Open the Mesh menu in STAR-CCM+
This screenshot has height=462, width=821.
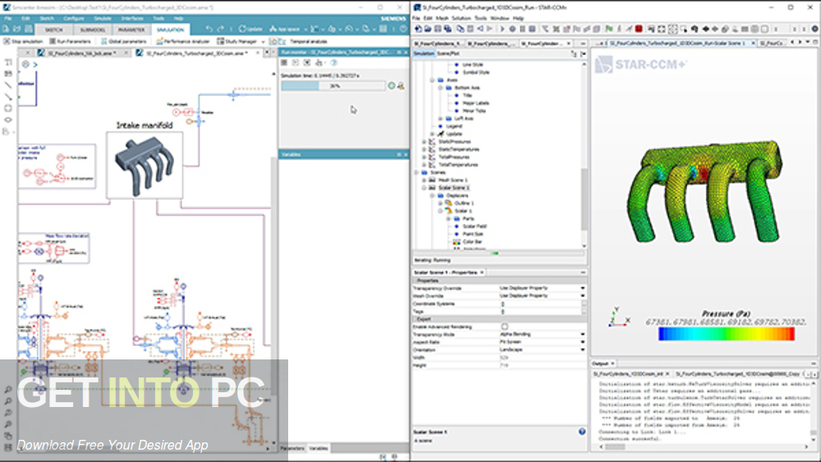442,18
